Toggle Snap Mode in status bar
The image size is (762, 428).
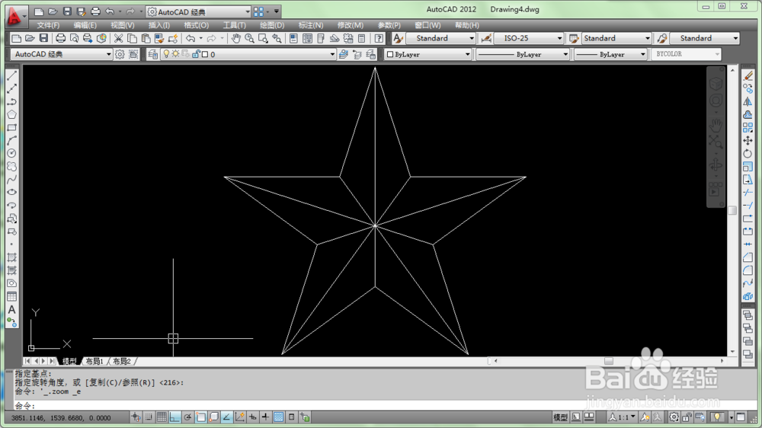(149, 417)
